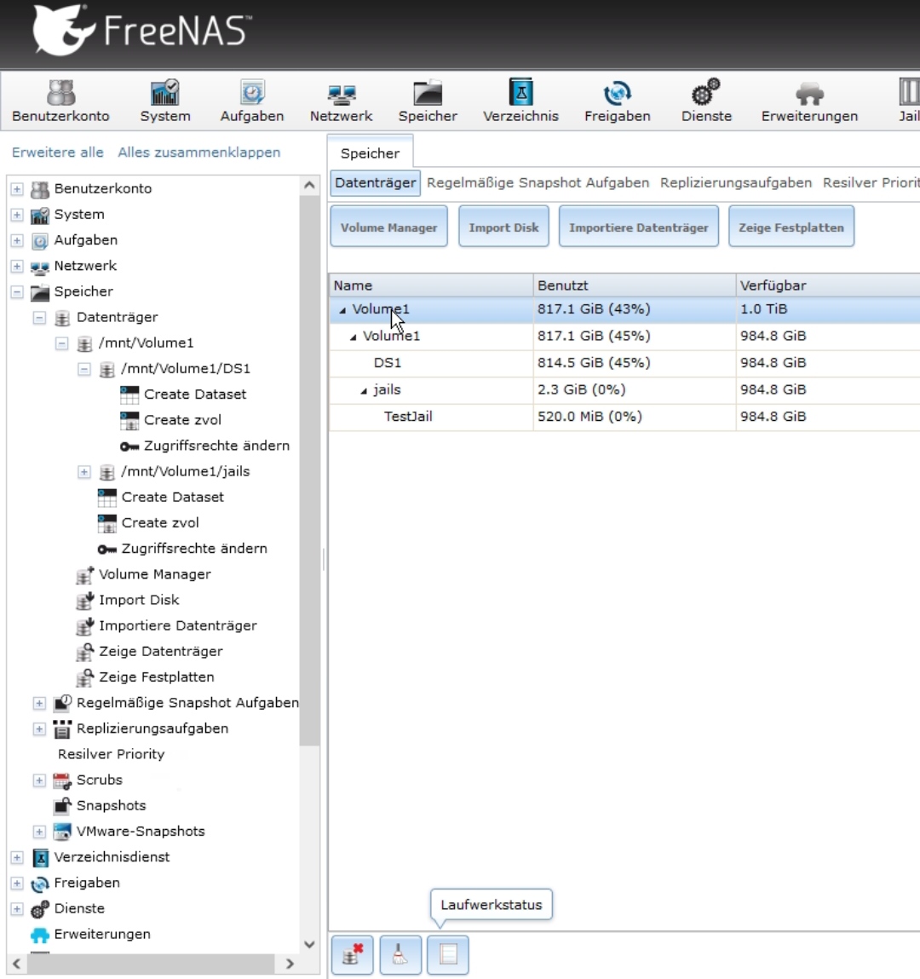The height and width of the screenshot is (979, 920).
Task: Expand the Netzwerk tree node
Action: coord(17,265)
